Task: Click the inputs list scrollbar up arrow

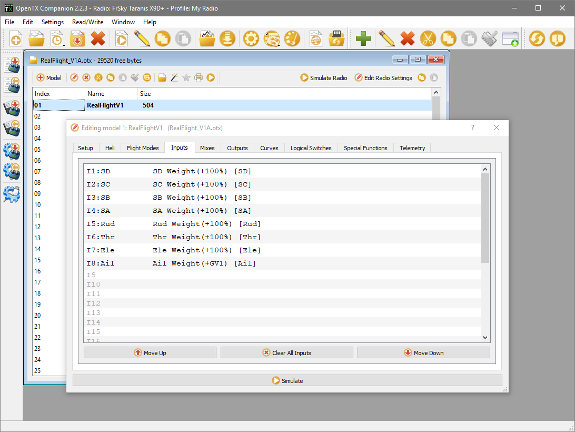Action: point(485,169)
